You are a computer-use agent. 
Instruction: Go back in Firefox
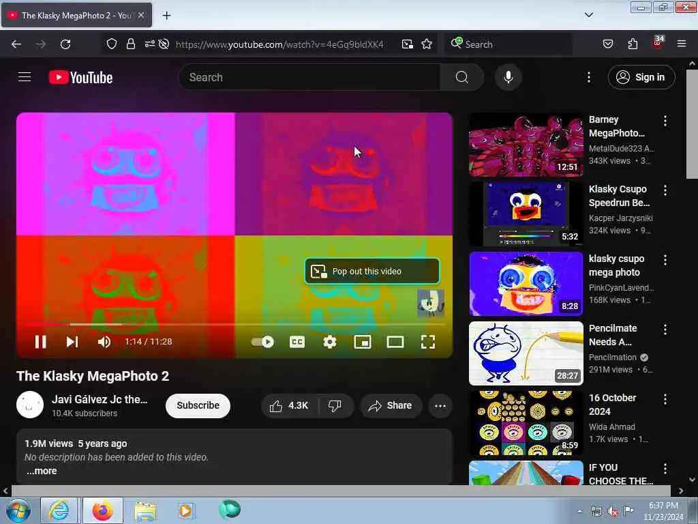click(x=16, y=44)
